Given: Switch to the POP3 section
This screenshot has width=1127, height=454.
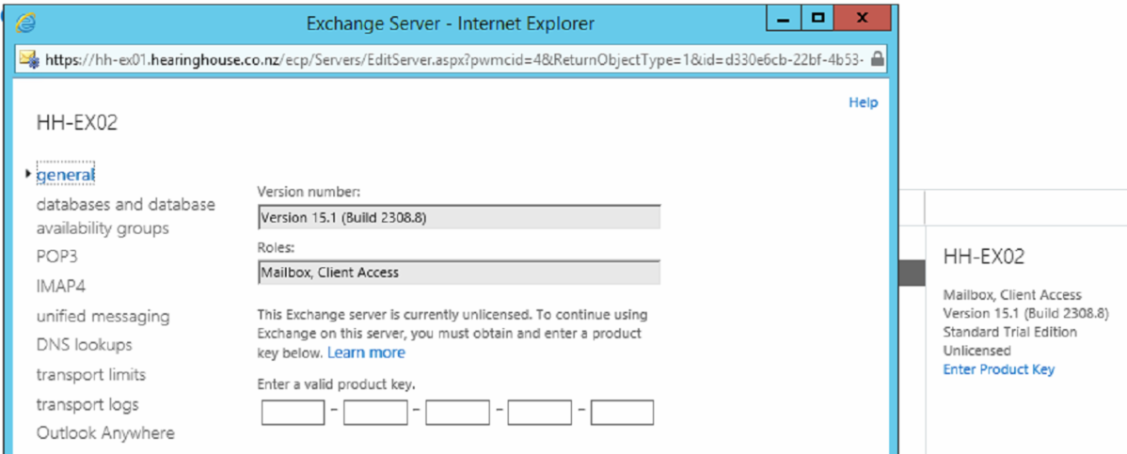Looking at the screenshot, I should 56,257.
